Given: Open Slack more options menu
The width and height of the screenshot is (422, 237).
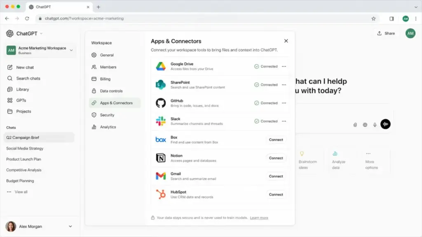Looking at the screenshot, I should [284, 121].
